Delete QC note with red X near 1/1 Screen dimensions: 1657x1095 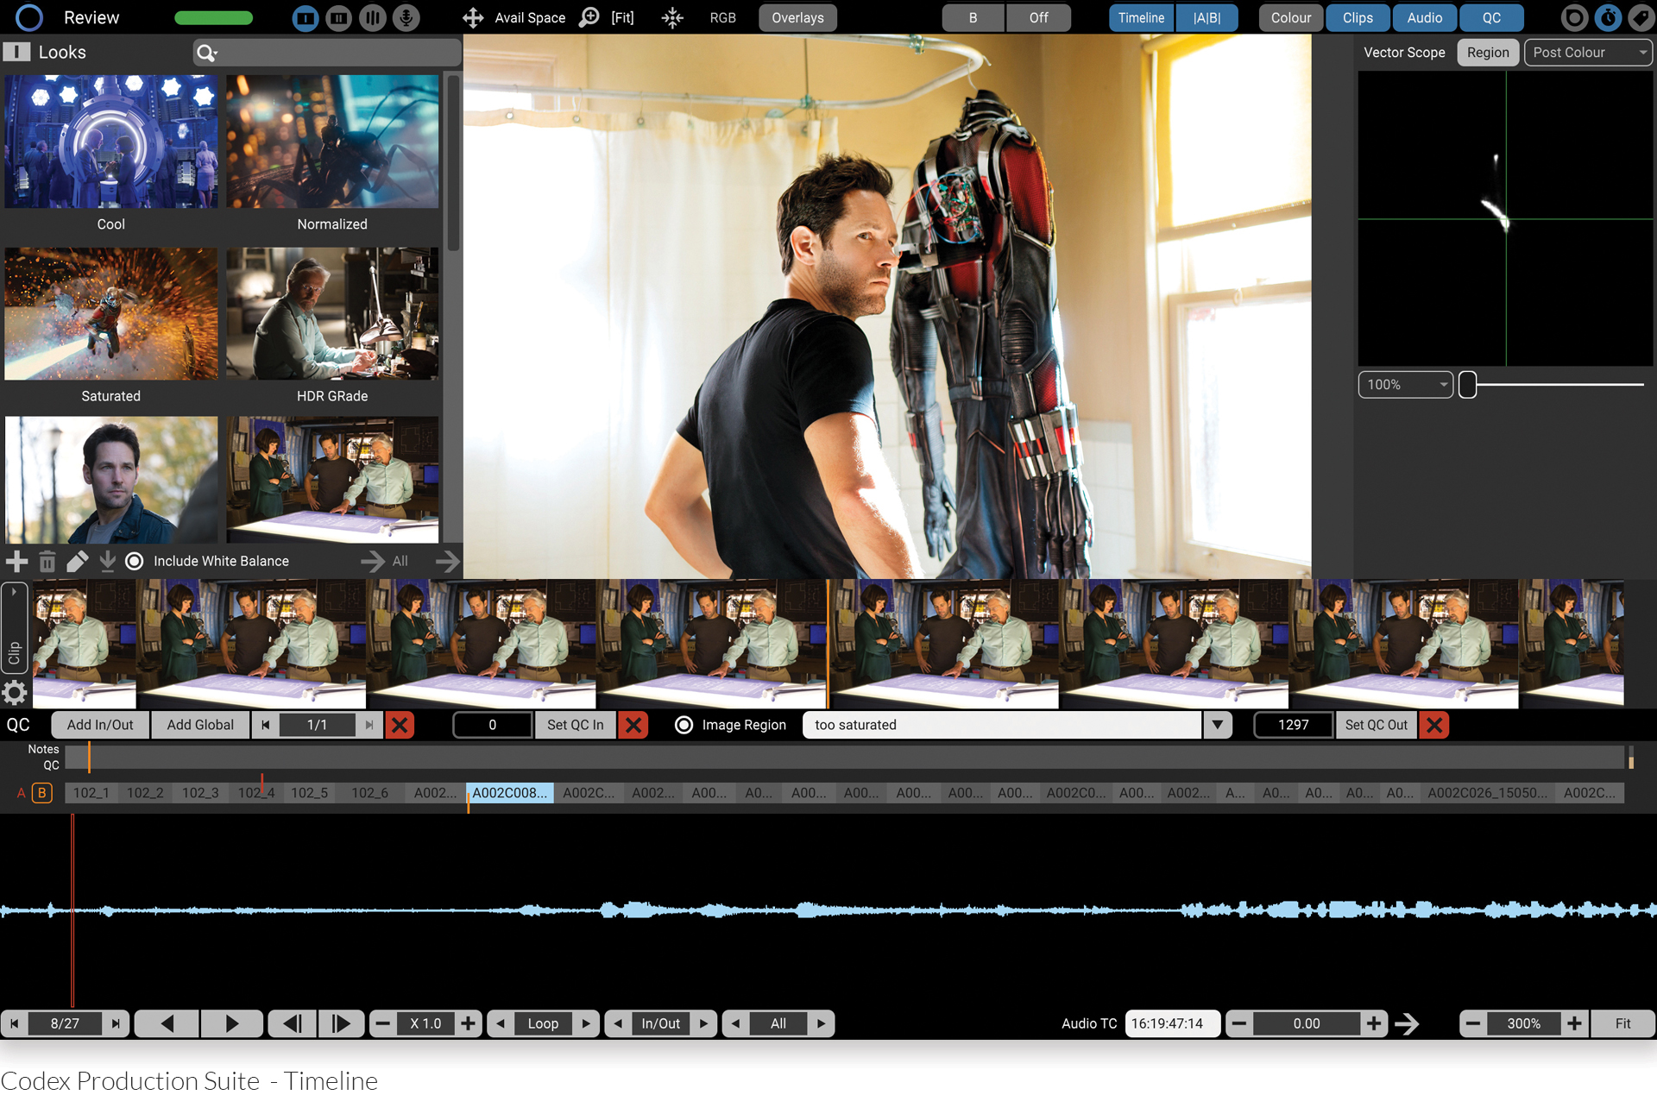400,725
